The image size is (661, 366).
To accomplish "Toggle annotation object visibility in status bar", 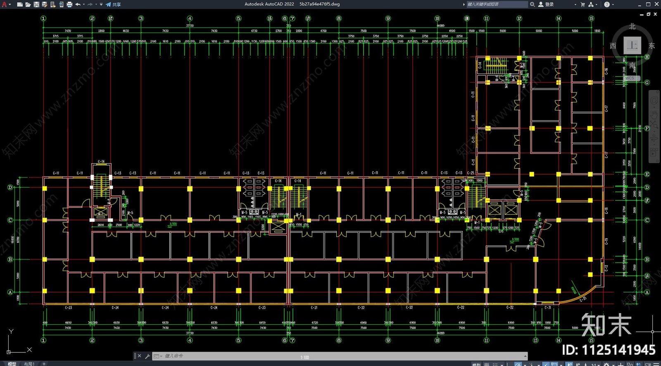I will [570, 364].
